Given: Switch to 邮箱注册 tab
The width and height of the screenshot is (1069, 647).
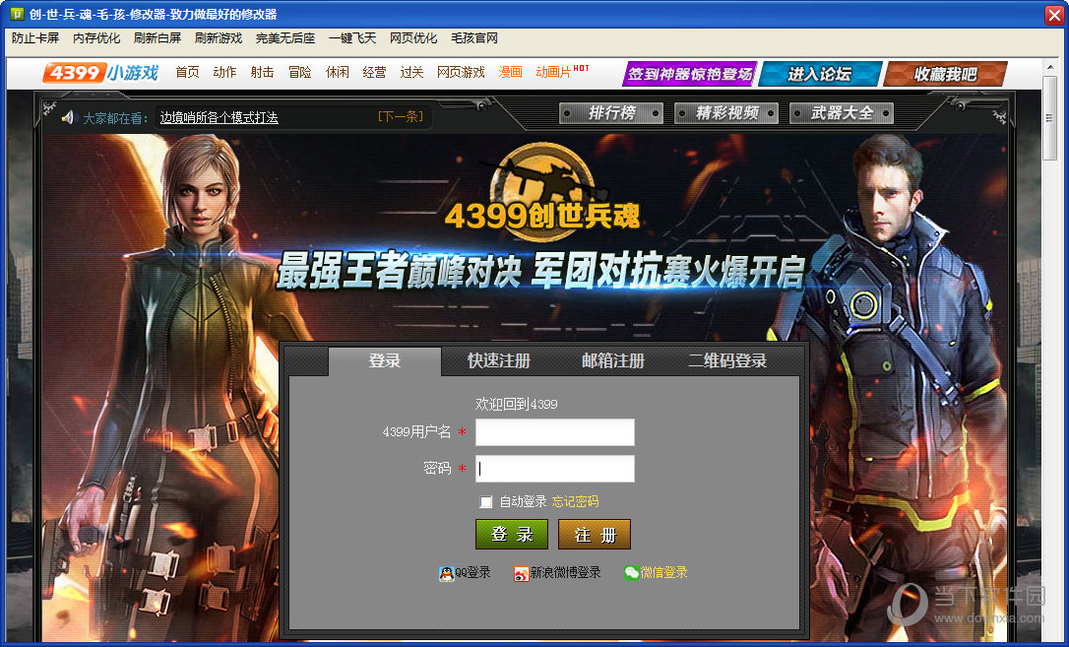Looking at the screenshot, I should (613, 360).
